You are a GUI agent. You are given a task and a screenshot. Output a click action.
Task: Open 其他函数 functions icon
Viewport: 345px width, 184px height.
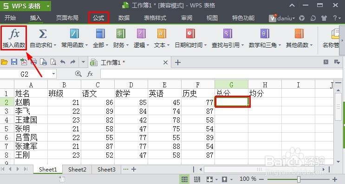pyautogui.click(x=299, y=34)
